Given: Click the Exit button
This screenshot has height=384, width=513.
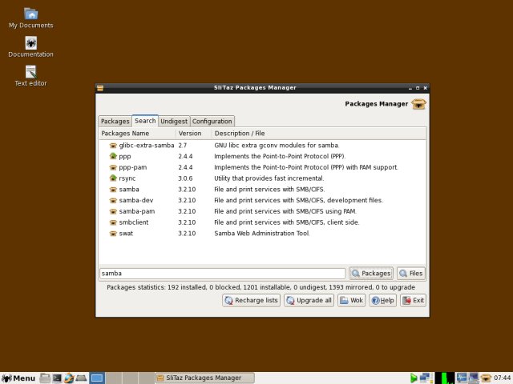Looking at the screenshot, I should pyautogui.click(x=414, y=301).
